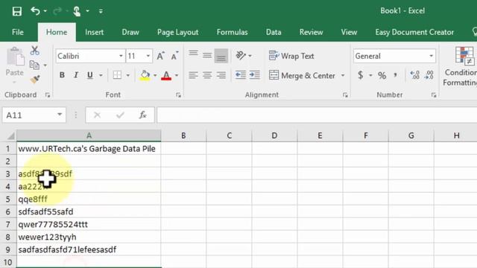Click the Select All corner triangle
477x268 pixels.
click(x=11, y=135)
